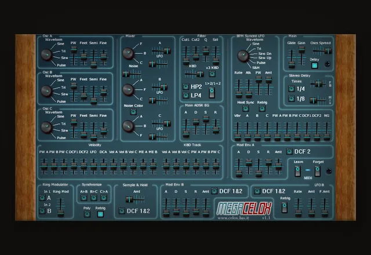The image size is (371, 255).
Task: Click the BPM LFO Amt slider
Action: point(268,86)
